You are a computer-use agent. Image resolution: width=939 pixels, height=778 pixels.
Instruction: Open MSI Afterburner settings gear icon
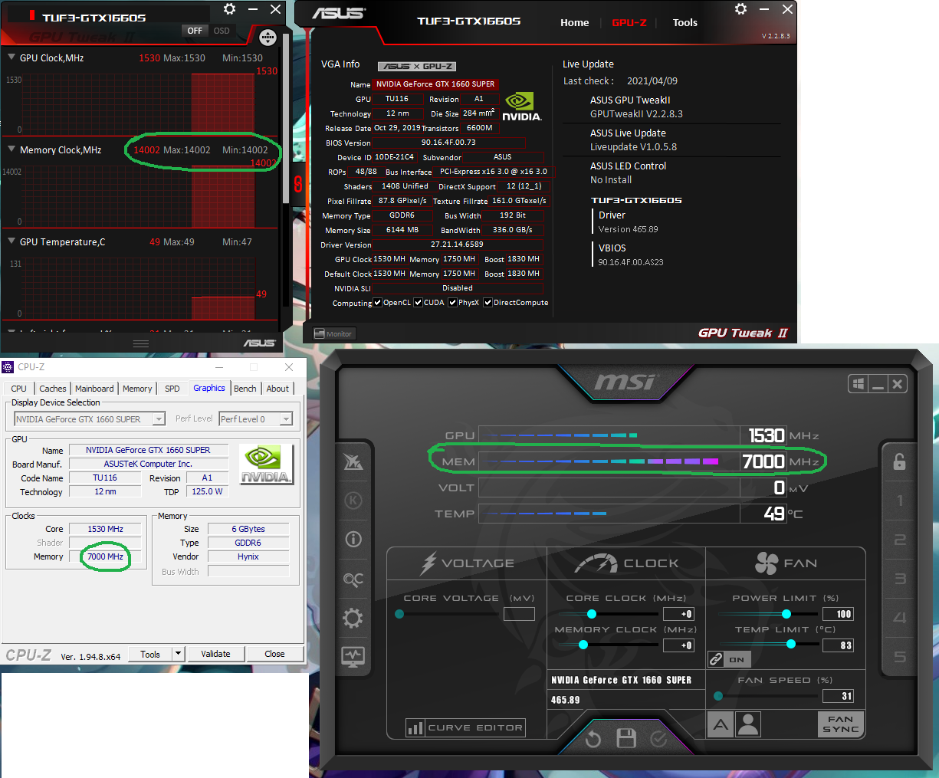353,618
